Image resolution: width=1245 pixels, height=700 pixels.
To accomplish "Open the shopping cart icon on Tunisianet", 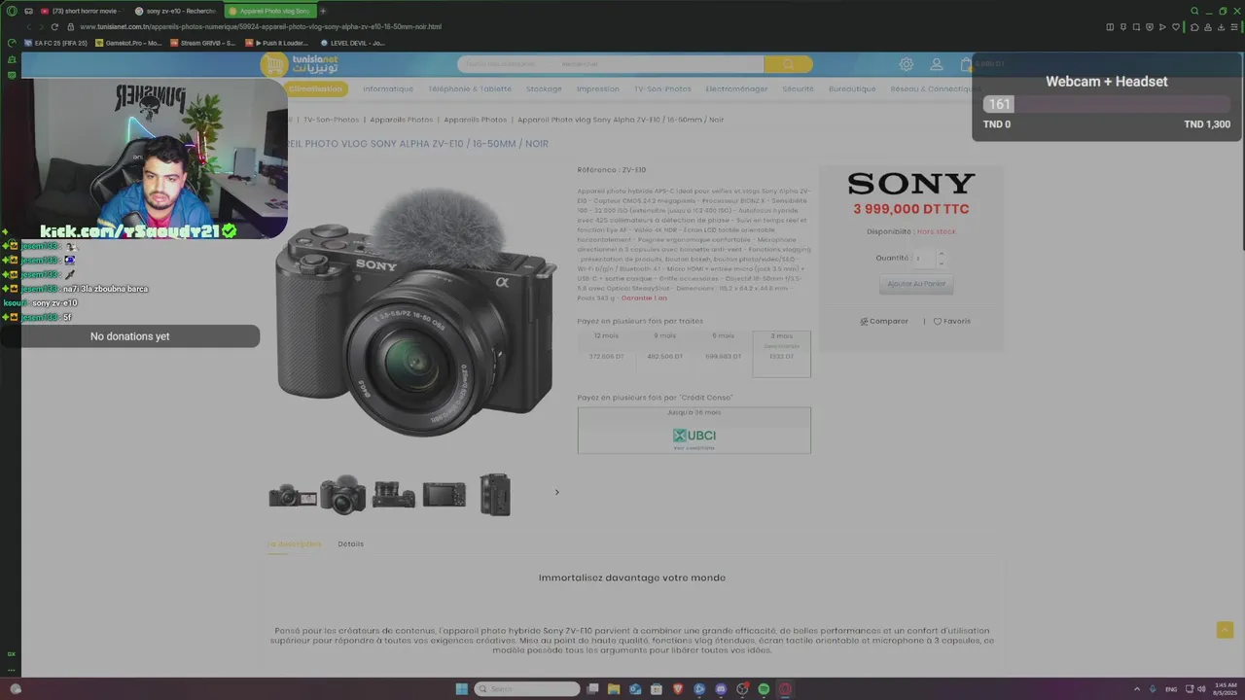I will (x=966, y=64).
